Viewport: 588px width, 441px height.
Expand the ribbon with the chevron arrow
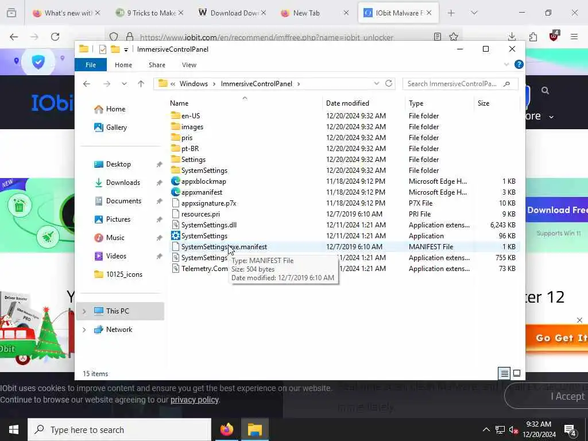click(506, 64)
